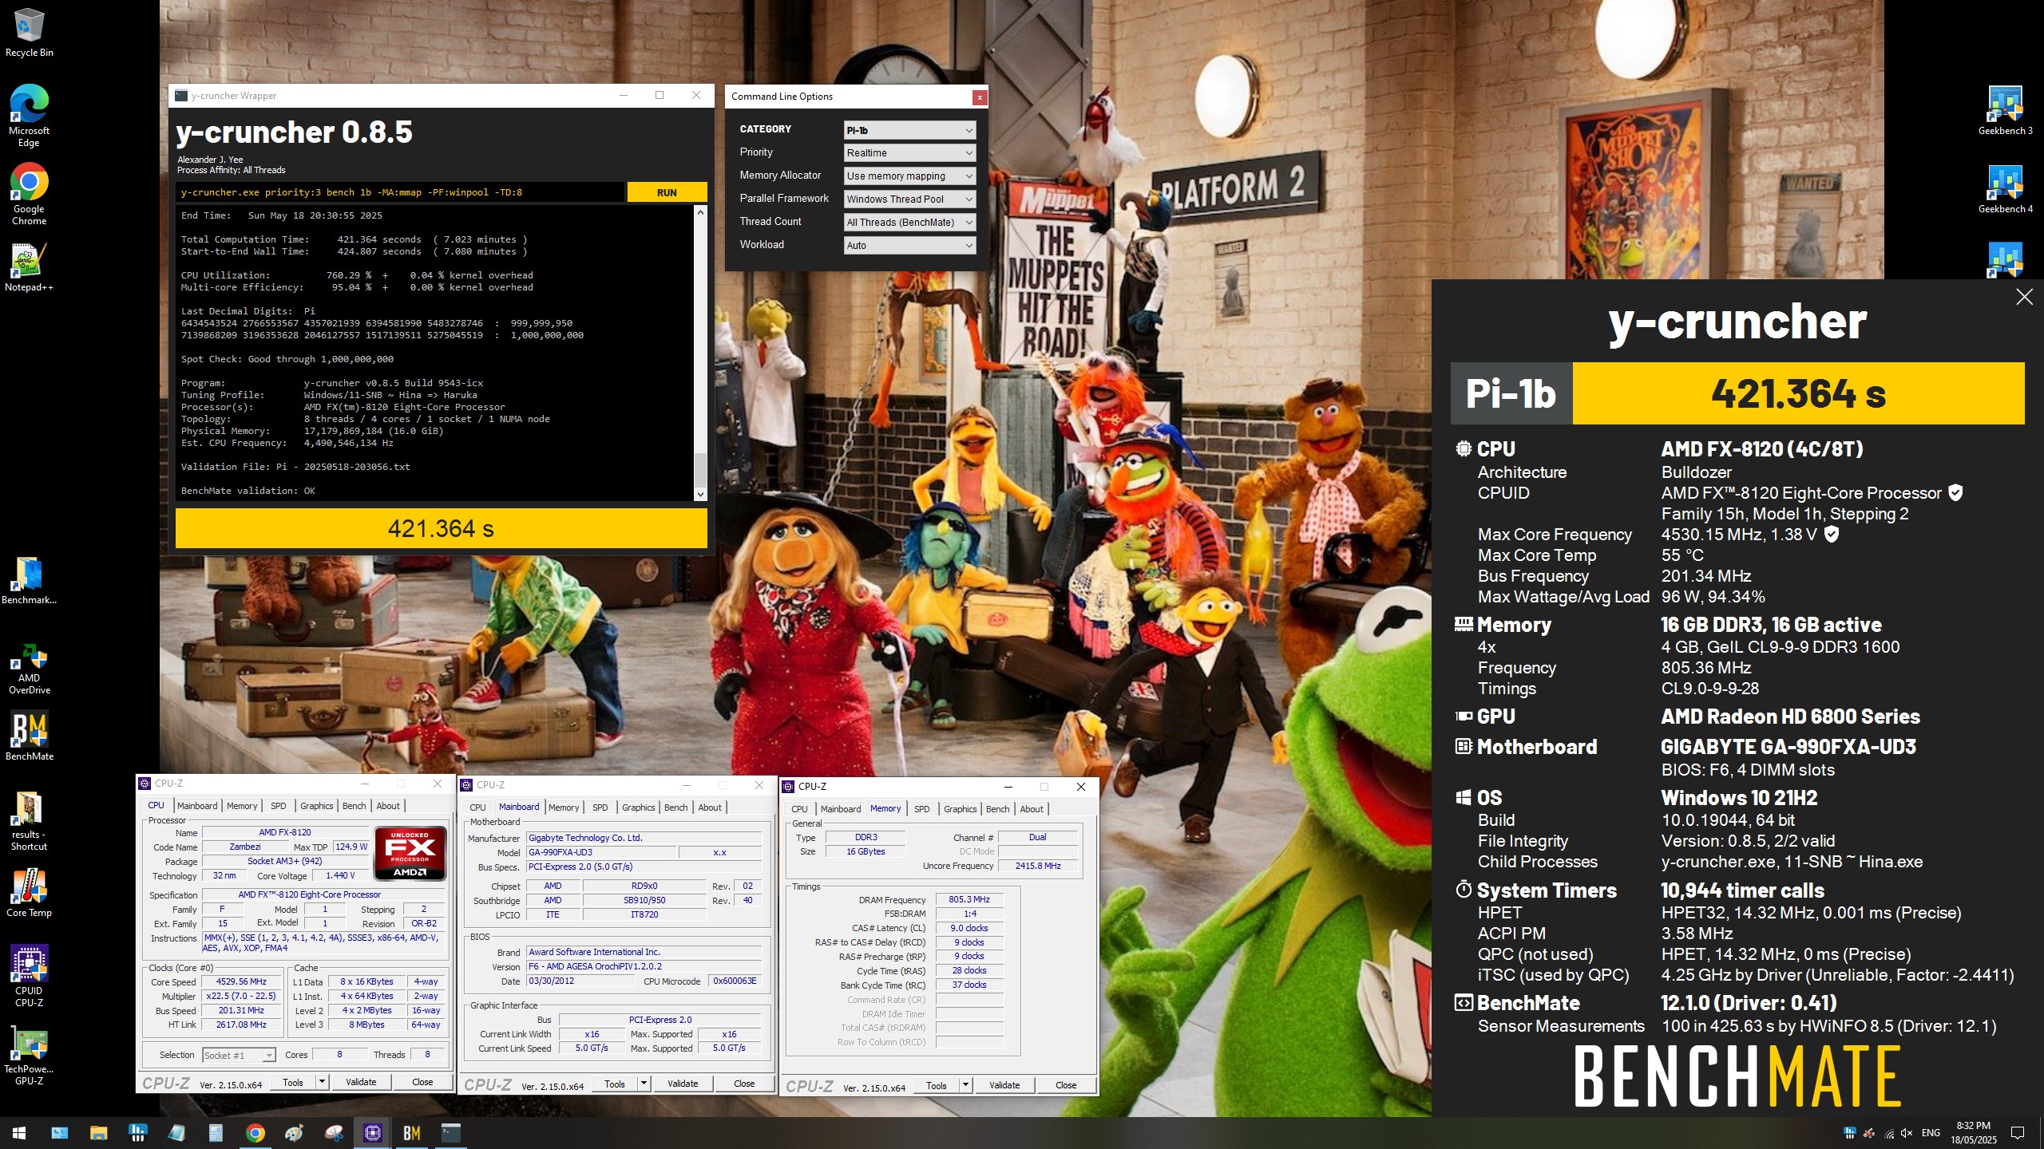Click Tools button in CPU-Z processor window
2044x1149 pixels.
coord(293,1082)
